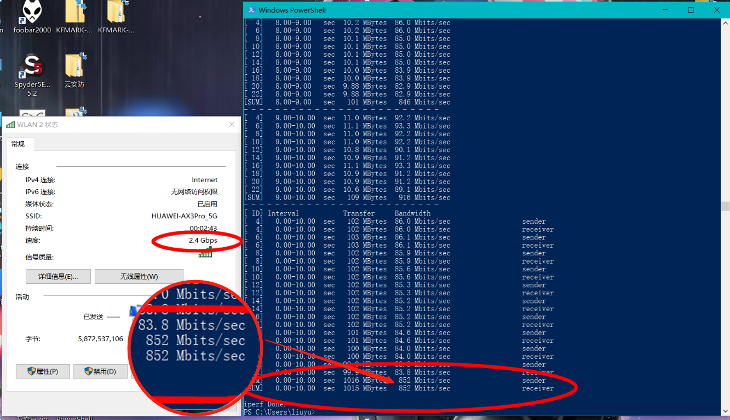
Task: Open the 云安防 folder on desktop
Action: 74,68
